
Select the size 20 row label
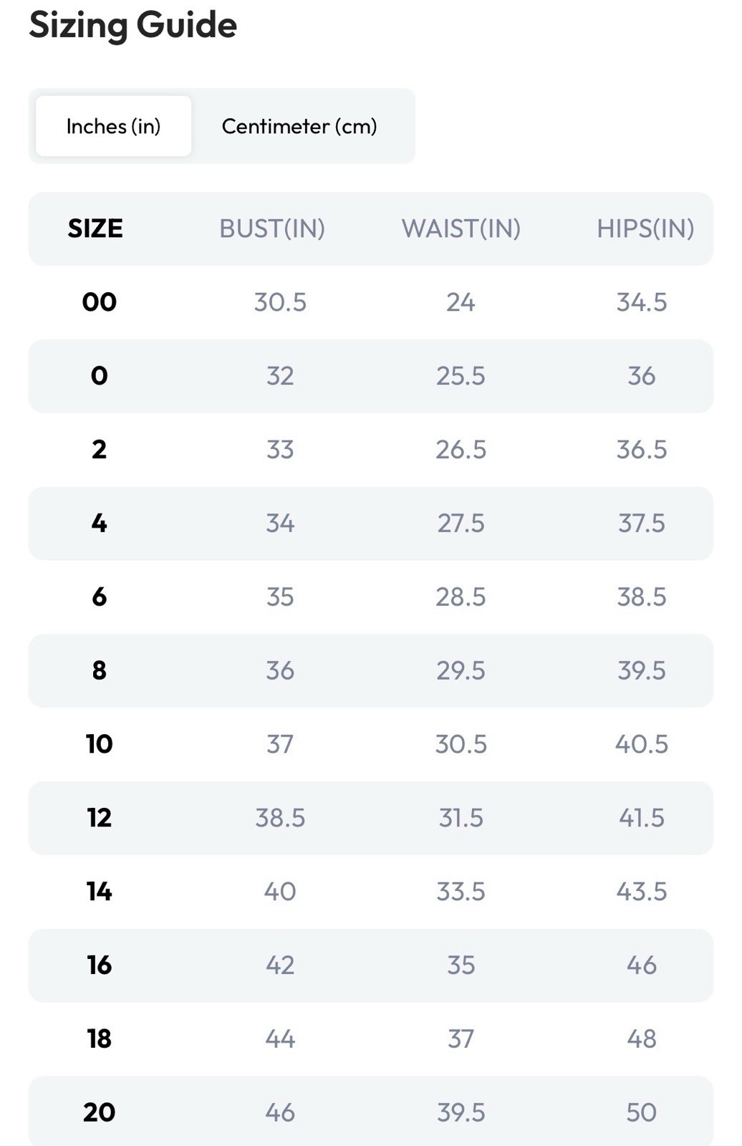(x=99, y=1112)
